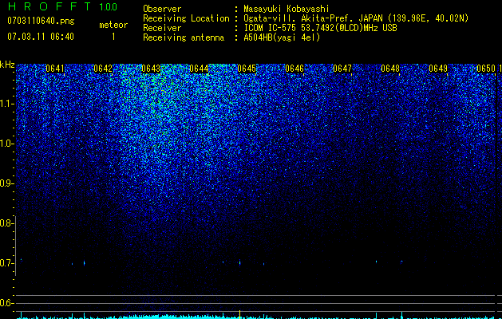Click the kHz axis unit label
Screen dimensions: 502x319
7,65
